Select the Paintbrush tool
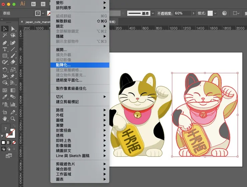247x187 pixels. [x=13, y=56]
